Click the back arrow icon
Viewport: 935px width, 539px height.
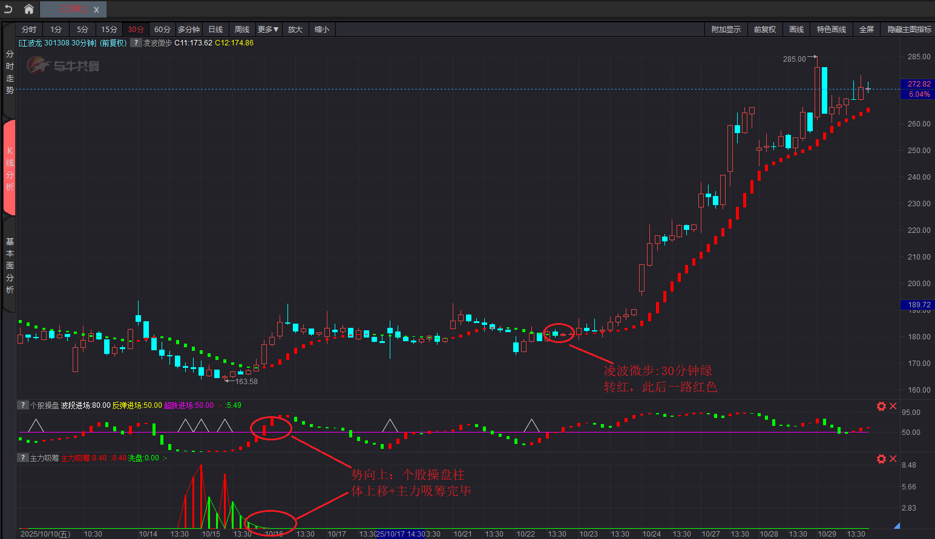[x=8, y=9]
